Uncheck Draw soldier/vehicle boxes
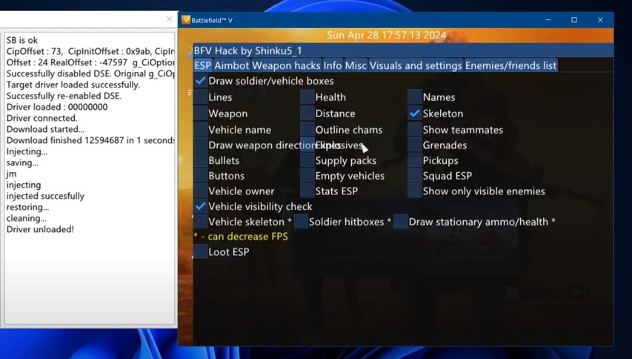Image resolution: width=632 pixels, height=359 pixels. (201, 81)
